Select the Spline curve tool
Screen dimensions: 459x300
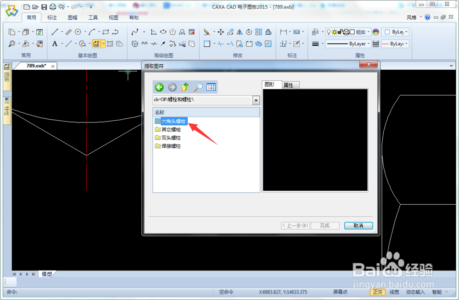134,32
